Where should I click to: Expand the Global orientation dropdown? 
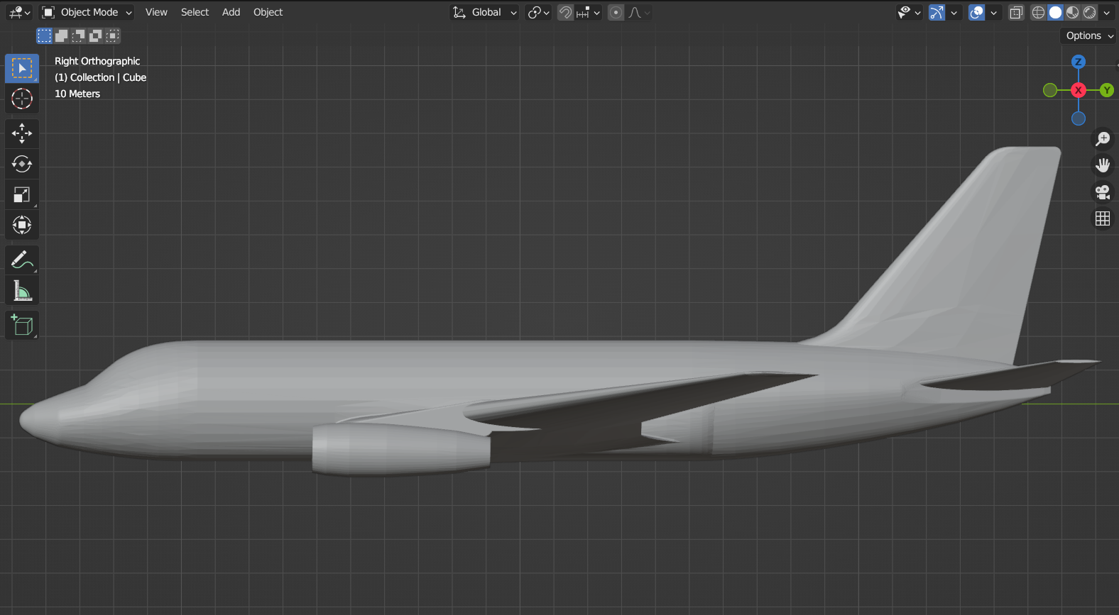486,13
